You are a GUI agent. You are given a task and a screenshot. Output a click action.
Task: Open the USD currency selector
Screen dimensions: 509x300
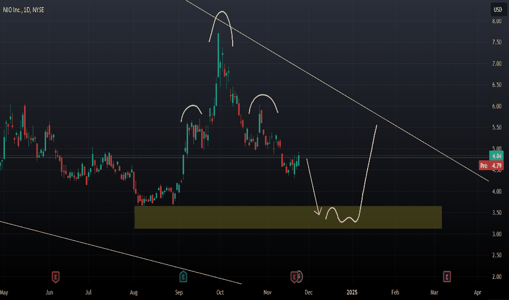[x=498, y=10]
